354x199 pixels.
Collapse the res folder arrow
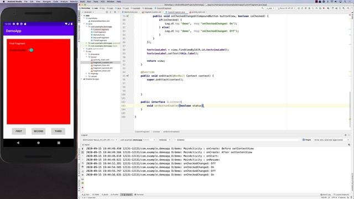tap(85, 51)
